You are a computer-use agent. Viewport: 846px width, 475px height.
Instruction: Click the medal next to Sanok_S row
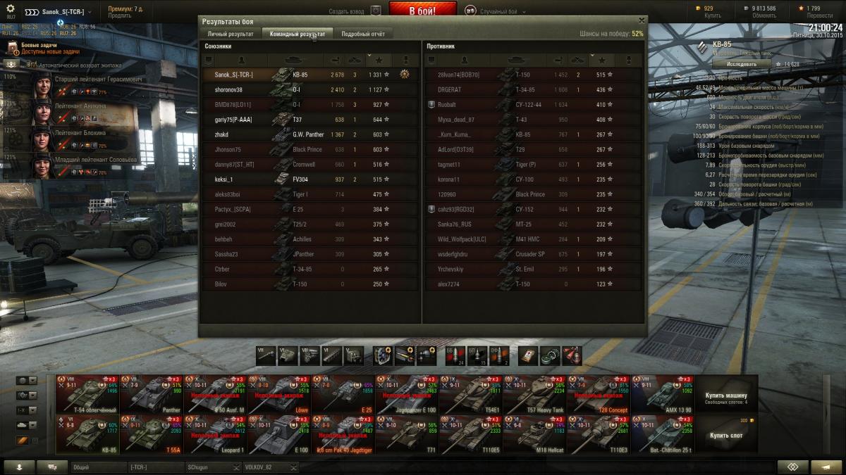coord(405,74)
